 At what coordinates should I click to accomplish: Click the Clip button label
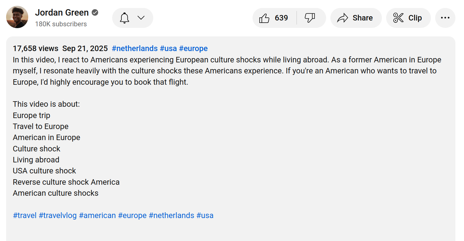[415, 18]
